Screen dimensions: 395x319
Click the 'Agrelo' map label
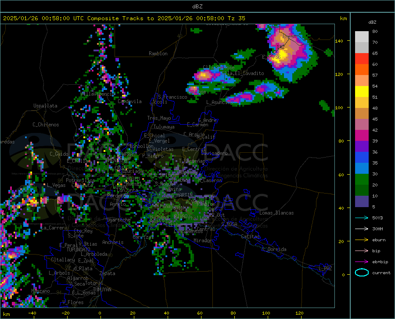(118, 204)
